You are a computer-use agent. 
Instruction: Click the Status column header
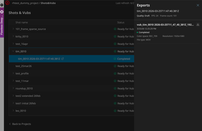121,22
